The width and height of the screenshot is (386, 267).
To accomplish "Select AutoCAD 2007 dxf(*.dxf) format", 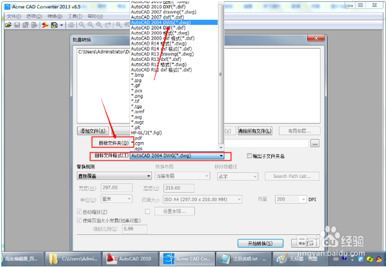I will tap(174, 17).
